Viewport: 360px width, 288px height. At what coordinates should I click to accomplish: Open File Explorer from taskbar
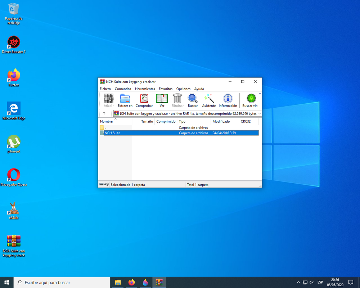click(118, 282)
